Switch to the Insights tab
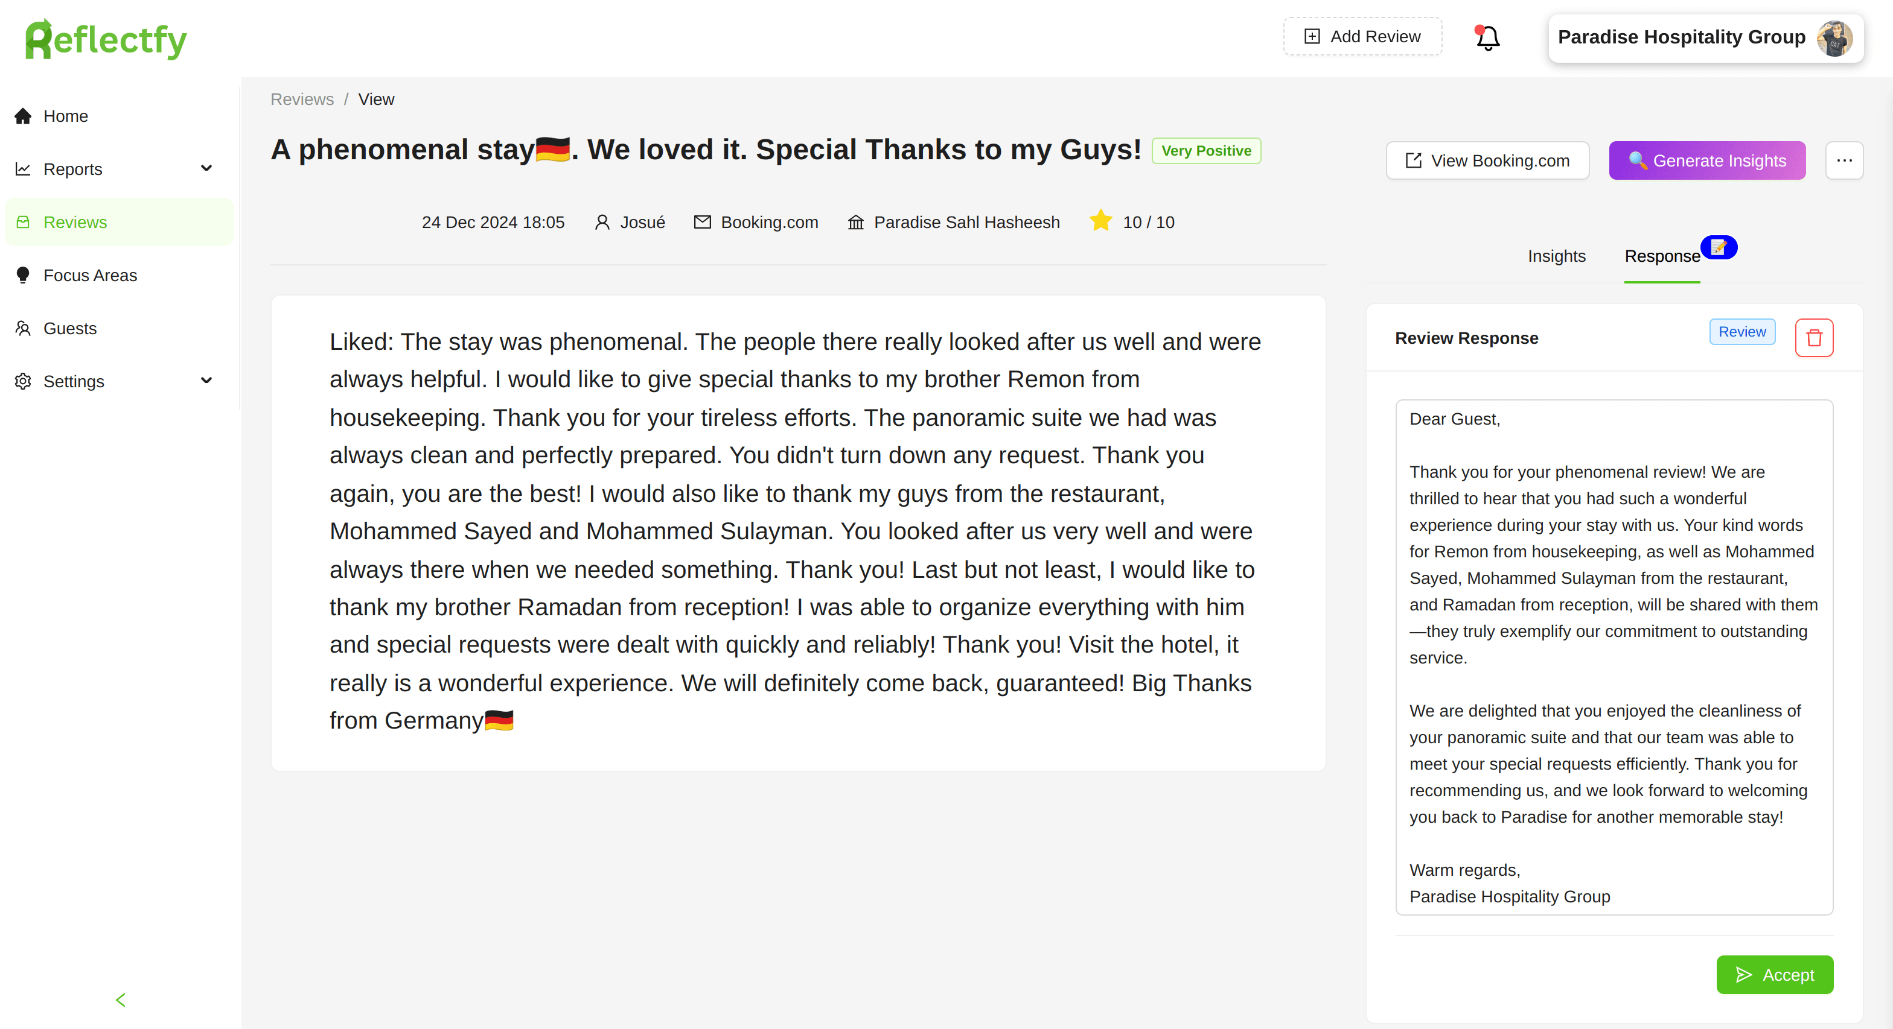Image resolution: width=1893 pixels, height=1029 pixels. tap(1556, 256)
